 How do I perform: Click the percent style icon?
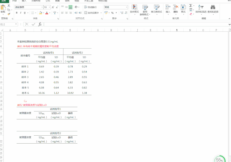pos(112,13)
